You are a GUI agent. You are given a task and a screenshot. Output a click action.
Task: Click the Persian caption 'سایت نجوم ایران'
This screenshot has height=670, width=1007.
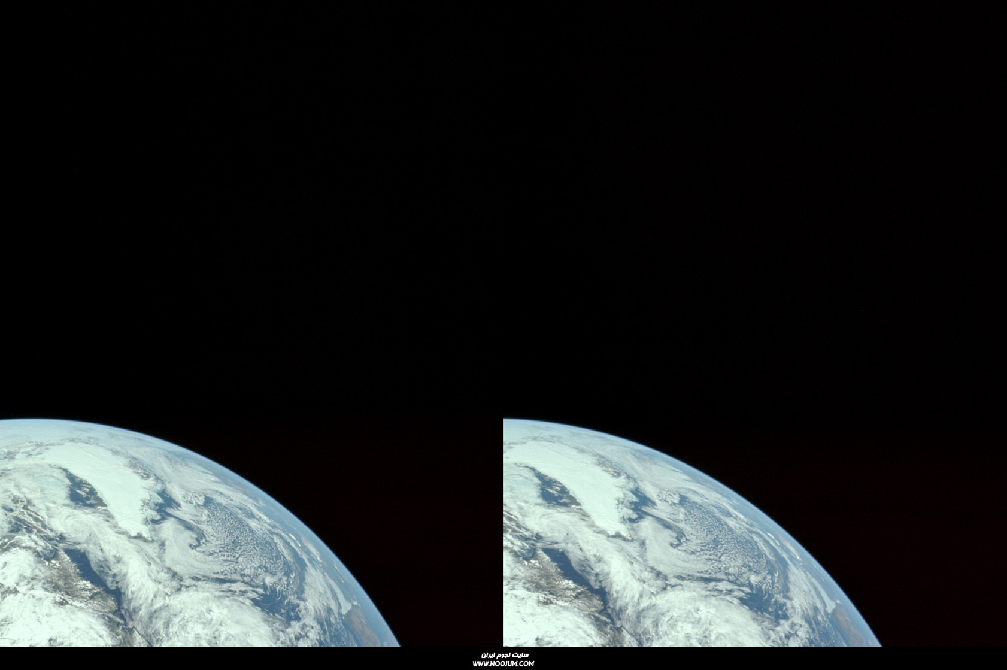504,655
